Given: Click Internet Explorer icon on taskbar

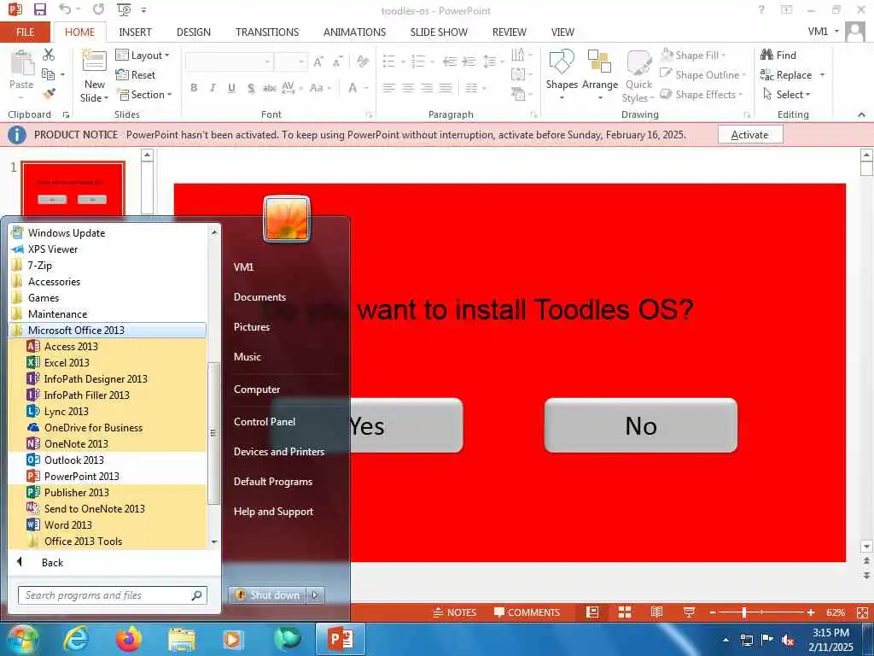Looking at the screenshot, I should pos(76,639).
